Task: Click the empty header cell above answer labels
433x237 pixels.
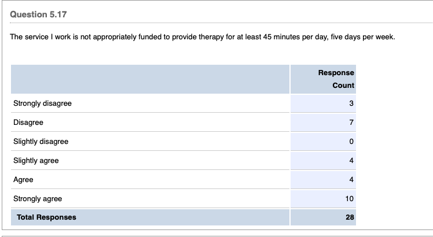Action: 149,79
